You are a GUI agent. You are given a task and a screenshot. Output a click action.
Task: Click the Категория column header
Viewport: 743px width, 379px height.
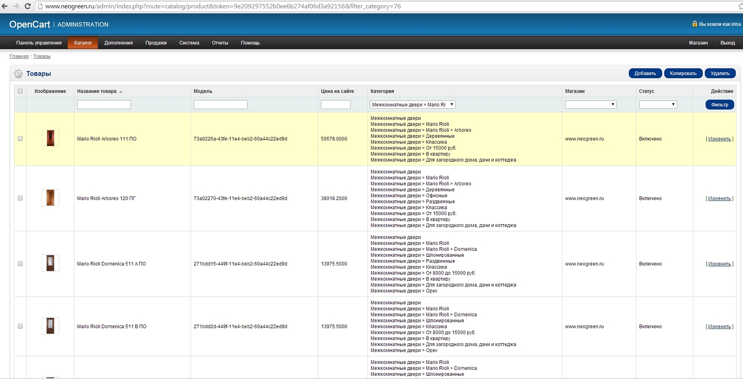tap(382, 91)
